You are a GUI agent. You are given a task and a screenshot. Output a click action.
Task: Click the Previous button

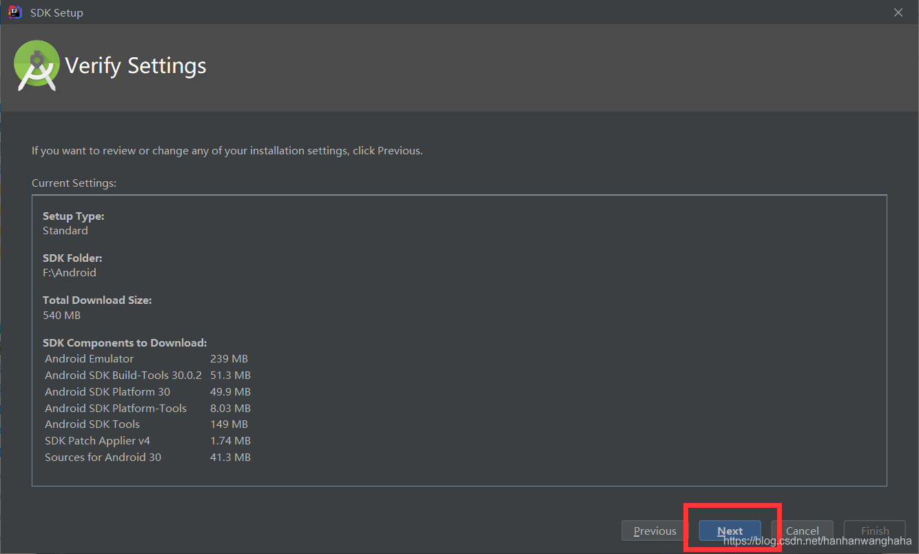pos(652,531)
